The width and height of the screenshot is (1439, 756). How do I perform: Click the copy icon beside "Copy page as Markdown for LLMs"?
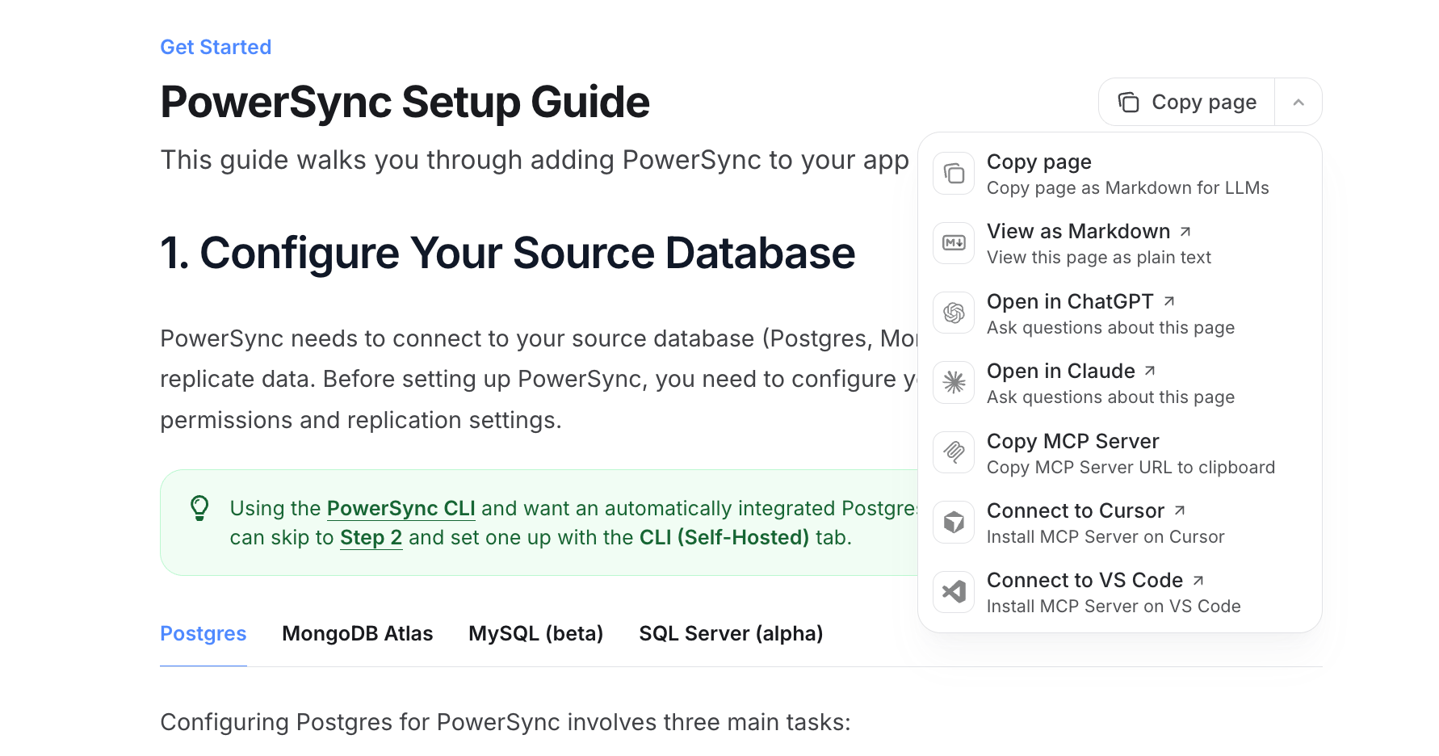954,174
